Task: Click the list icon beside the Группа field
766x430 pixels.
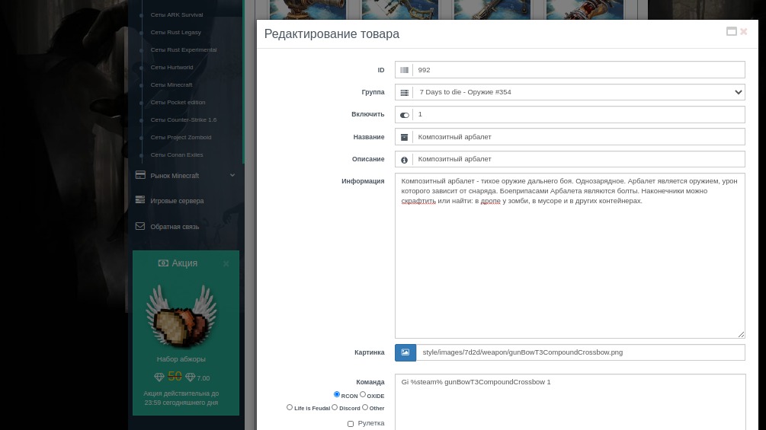Action: point(404,92)
